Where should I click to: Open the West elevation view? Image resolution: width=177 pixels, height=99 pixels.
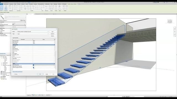[5, 70]
